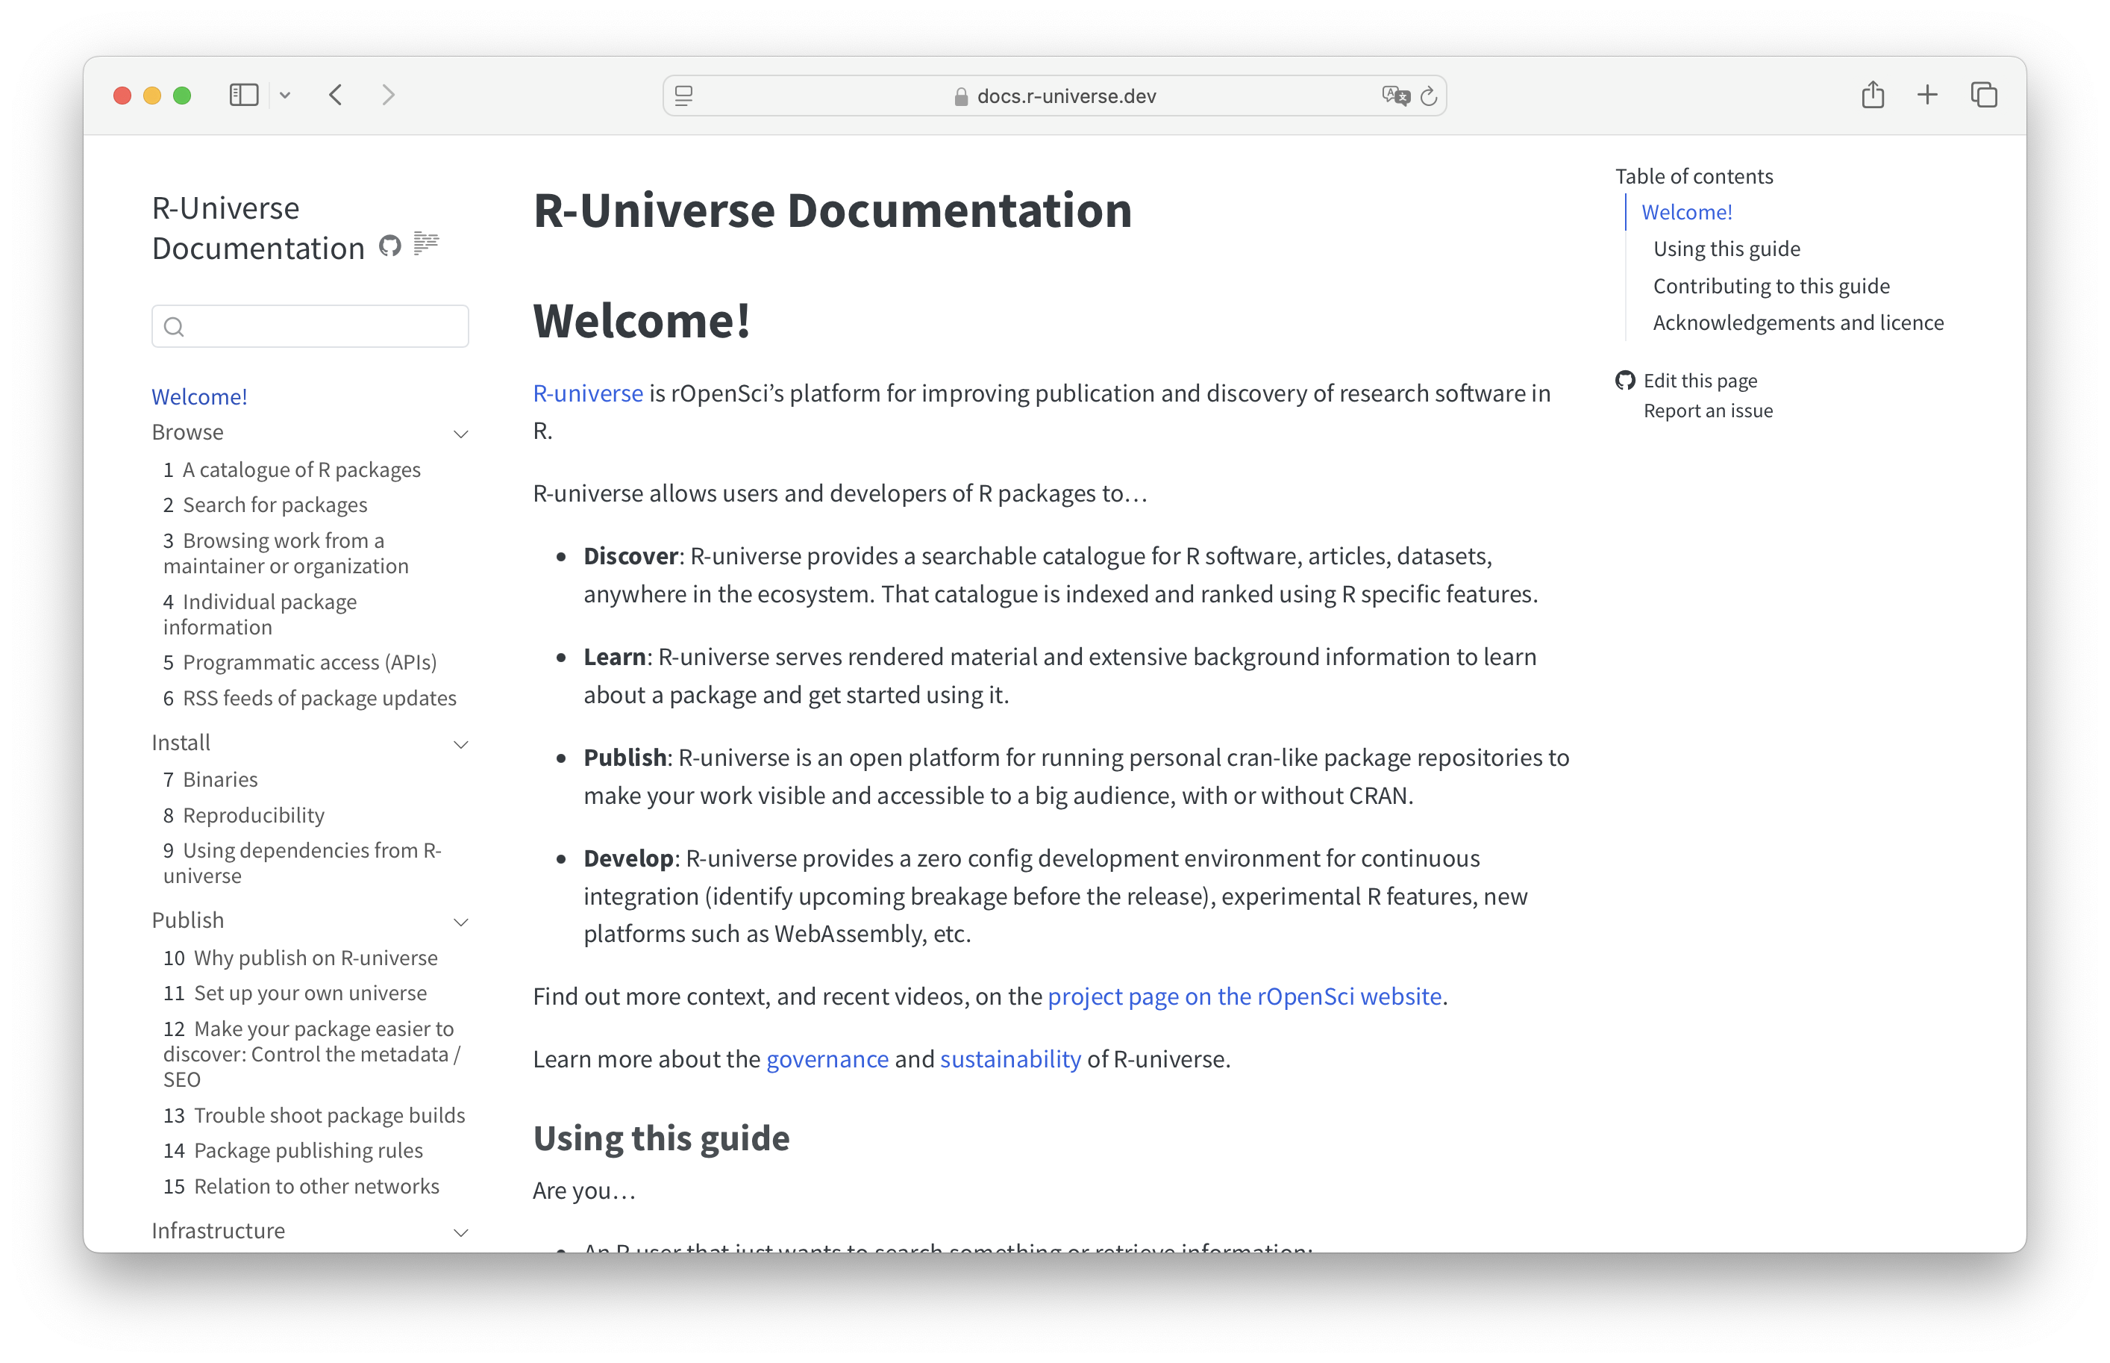Click the rOpenSci blog icon next to GitHub
The width and height of the screenshot is (2110, 1363).
point(427,244)
